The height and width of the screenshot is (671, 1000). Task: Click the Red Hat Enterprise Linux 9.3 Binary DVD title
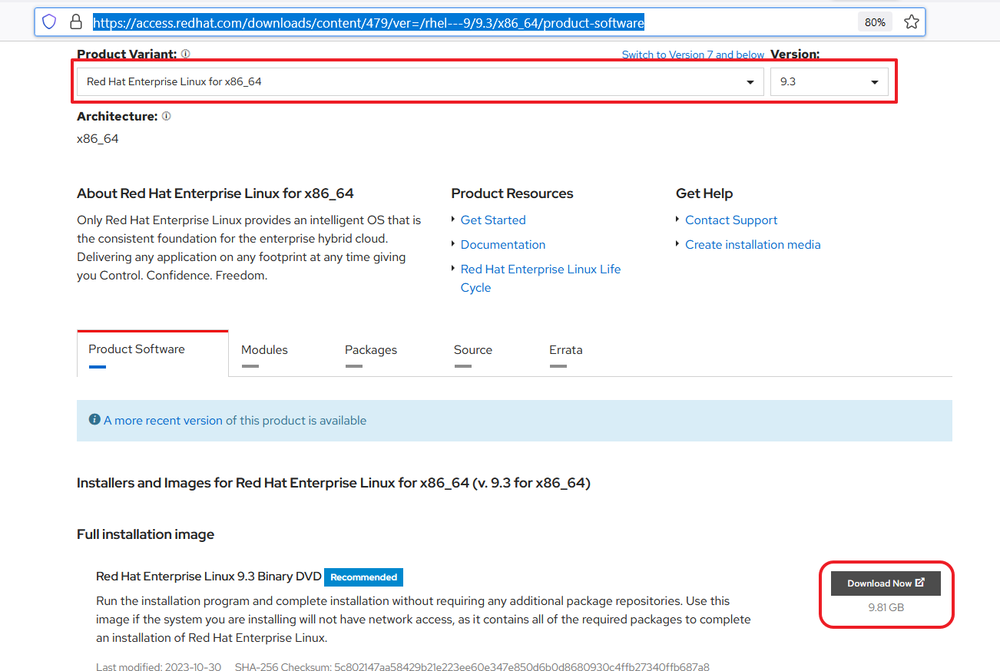click(208, 577)
